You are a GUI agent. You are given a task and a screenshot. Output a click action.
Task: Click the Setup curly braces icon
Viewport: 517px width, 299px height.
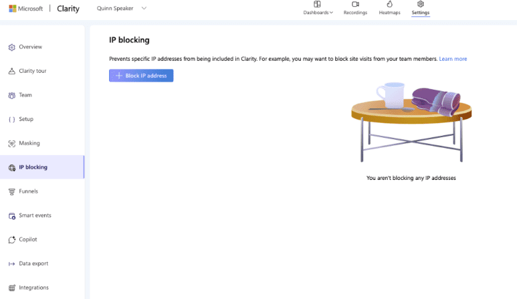pos(11,120)
